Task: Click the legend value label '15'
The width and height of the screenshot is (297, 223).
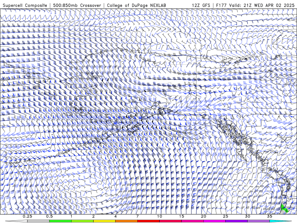Action: point(182,216)
